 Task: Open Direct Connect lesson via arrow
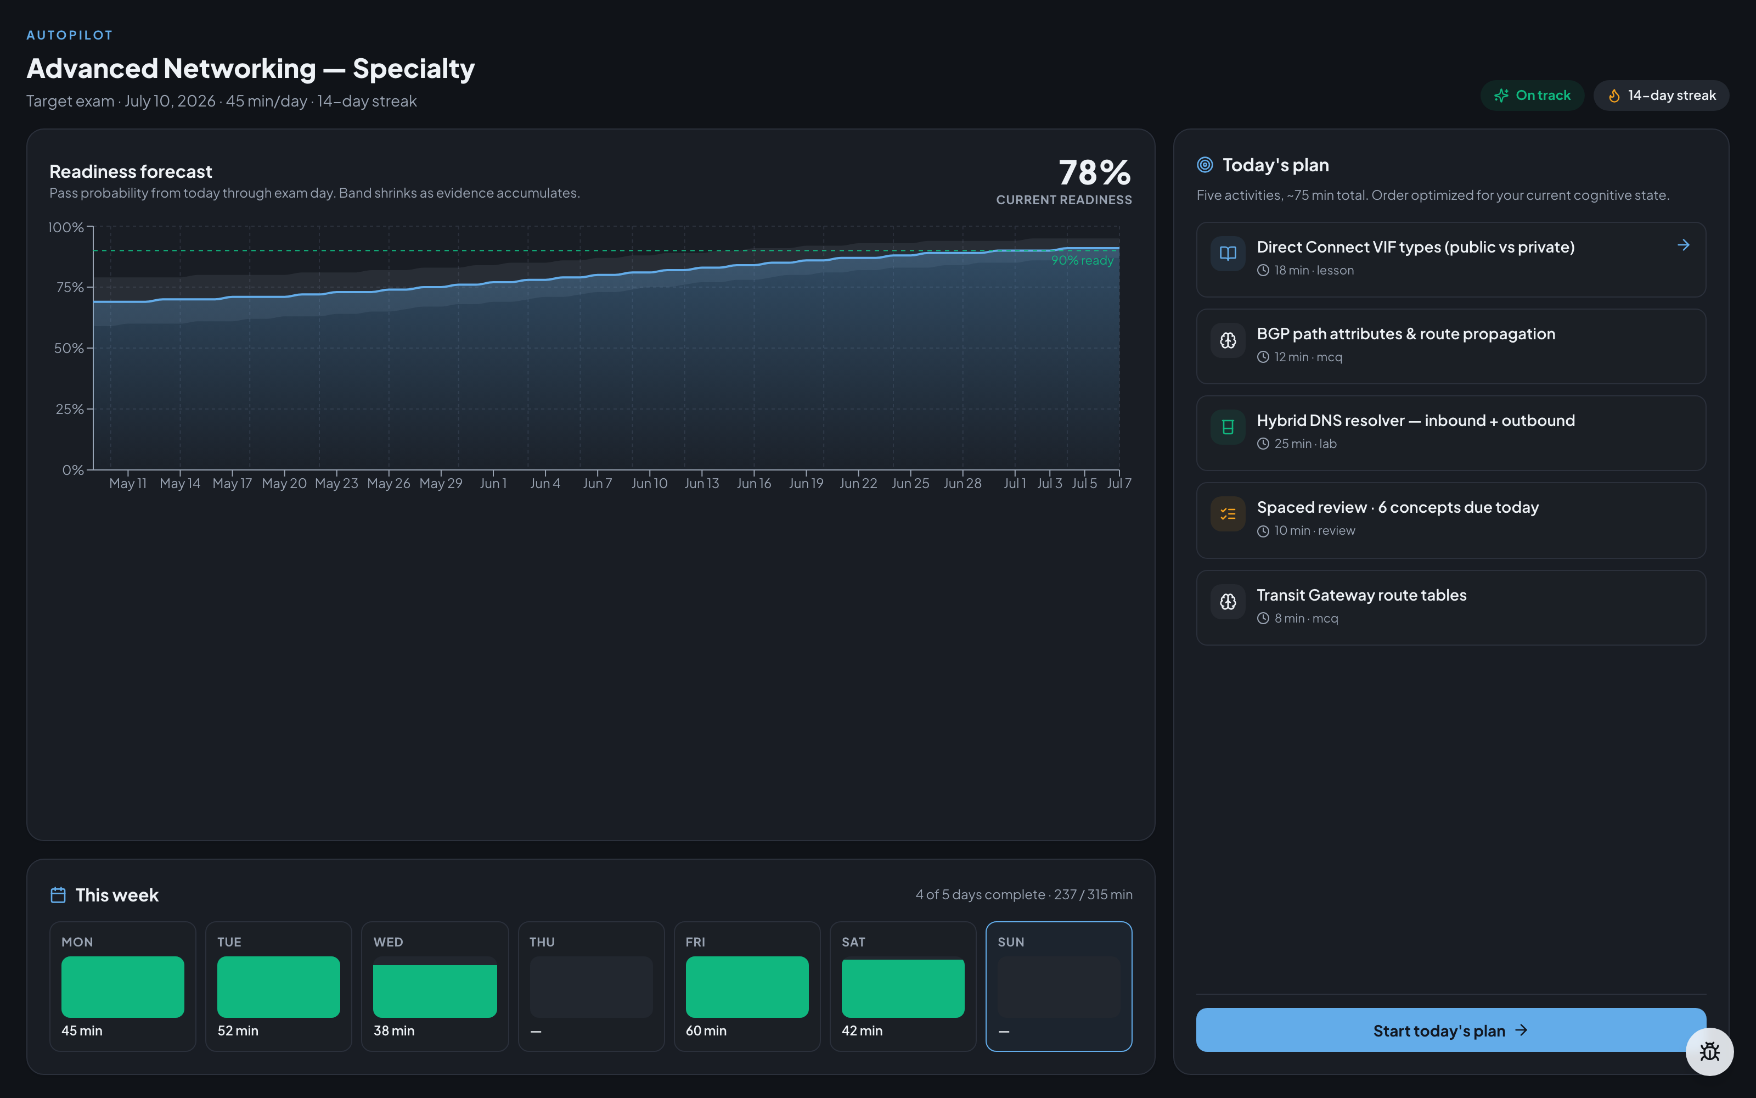coord(1684,245)
